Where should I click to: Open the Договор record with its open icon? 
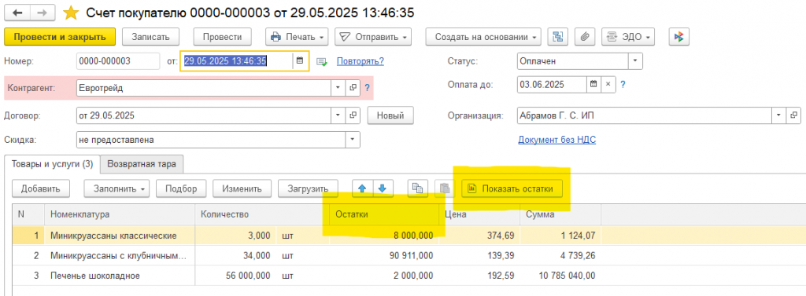click(353, 115)
